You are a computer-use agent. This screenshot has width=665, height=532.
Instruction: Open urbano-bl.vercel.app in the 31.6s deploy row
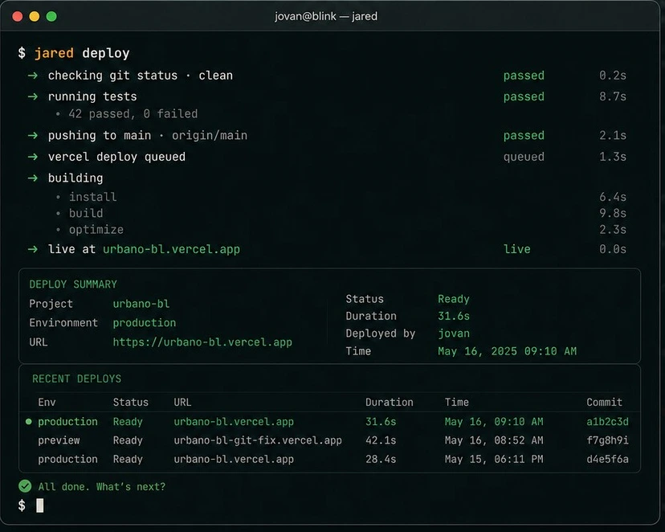[x=234, y=422]
